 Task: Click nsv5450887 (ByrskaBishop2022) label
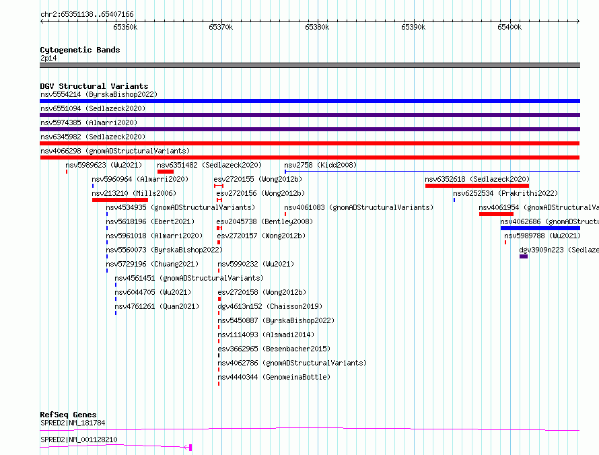click(x=276, y=320)
